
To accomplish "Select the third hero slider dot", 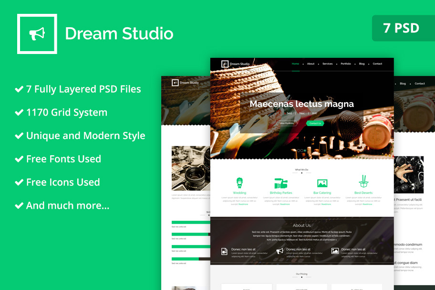I will click(305, 150).
